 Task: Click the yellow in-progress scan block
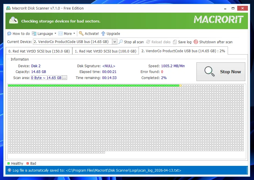tap(180, 85)
